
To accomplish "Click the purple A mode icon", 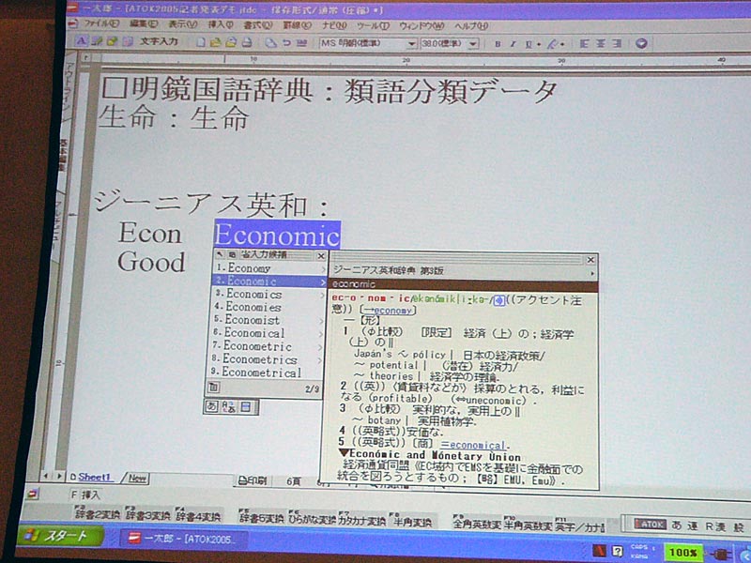I will click(x=82, y=41).
